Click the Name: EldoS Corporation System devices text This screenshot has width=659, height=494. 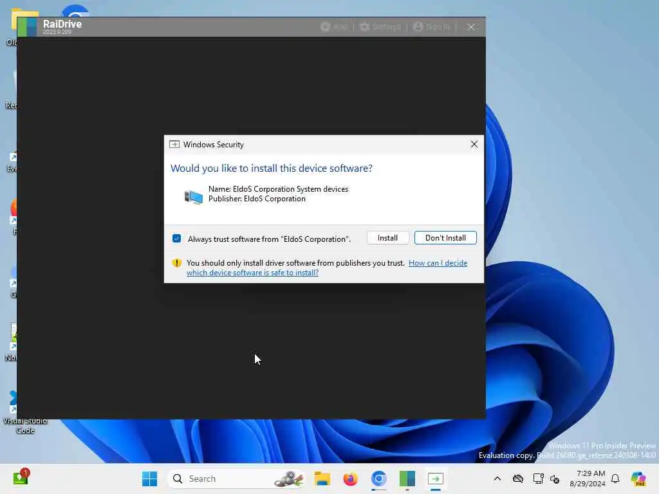(x=278, y=189)
